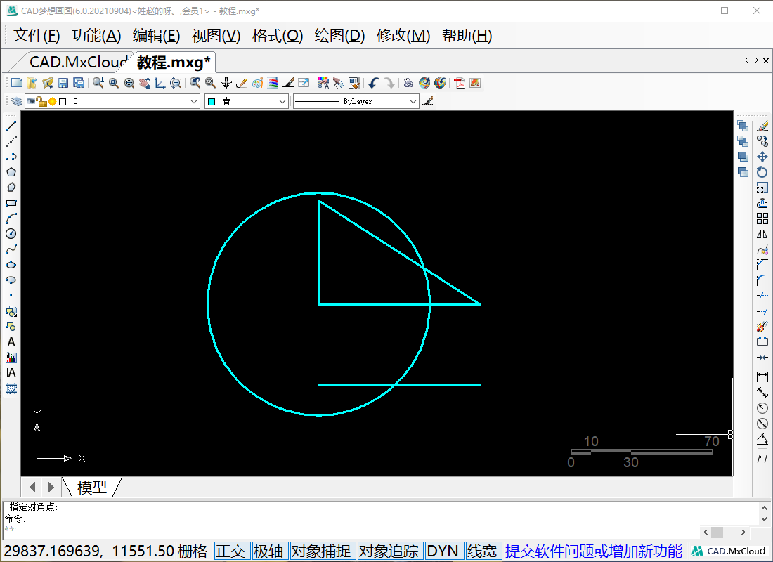Select the Line drawing tool

pyautogui.click(x=11, y=126)
